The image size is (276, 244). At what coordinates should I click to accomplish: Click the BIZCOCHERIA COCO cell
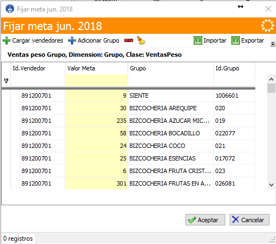coord(171,146)
